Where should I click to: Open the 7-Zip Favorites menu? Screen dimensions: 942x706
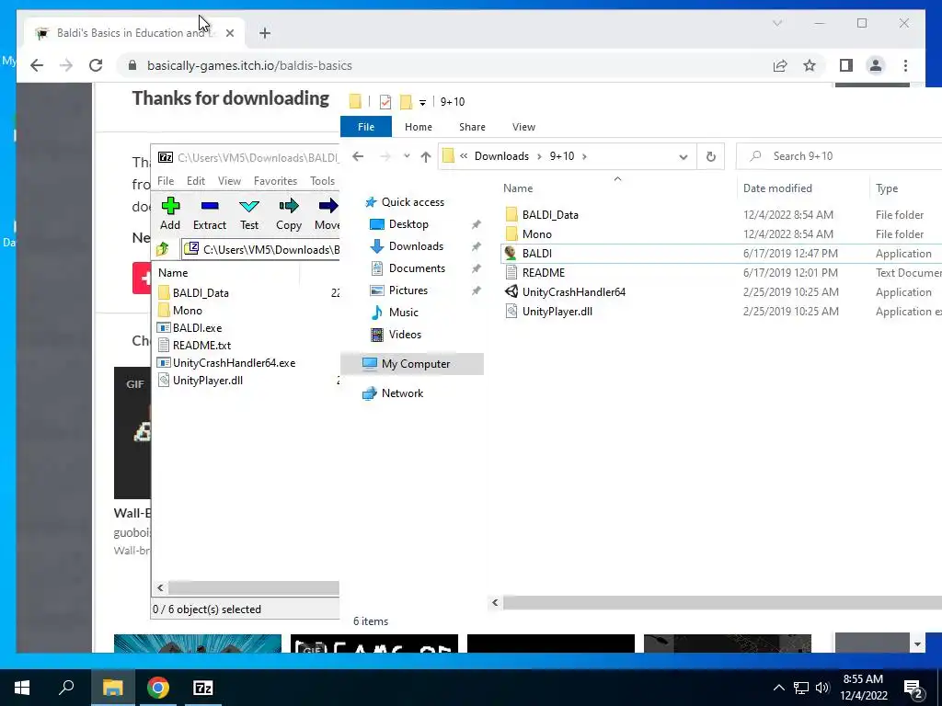pos(275,181)
